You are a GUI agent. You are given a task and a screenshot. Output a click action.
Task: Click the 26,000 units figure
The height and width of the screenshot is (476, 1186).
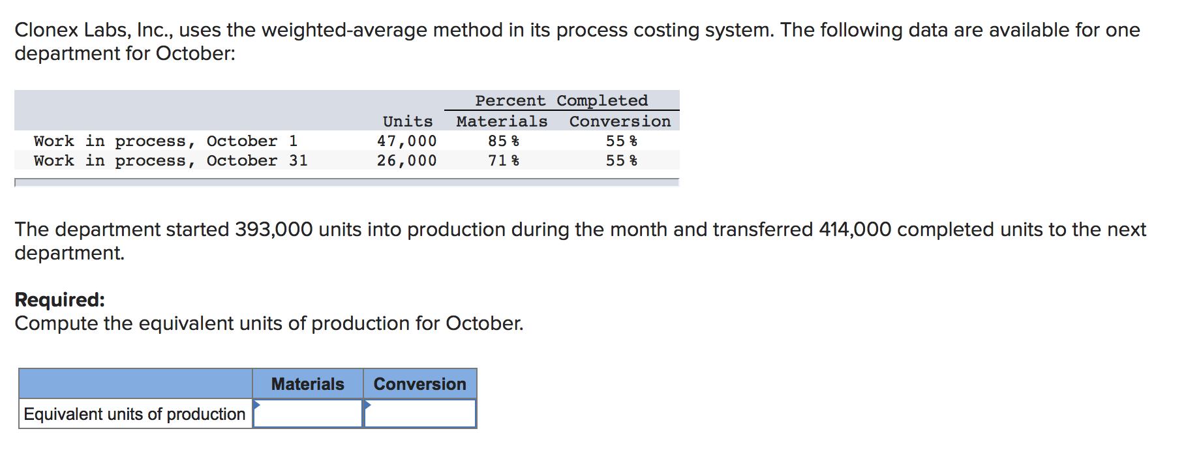click(407, 160)
